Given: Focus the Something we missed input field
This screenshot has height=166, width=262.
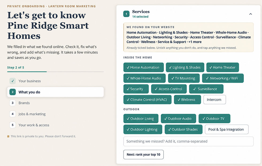Looking at the screenshot, I should (x=188, y=141).
